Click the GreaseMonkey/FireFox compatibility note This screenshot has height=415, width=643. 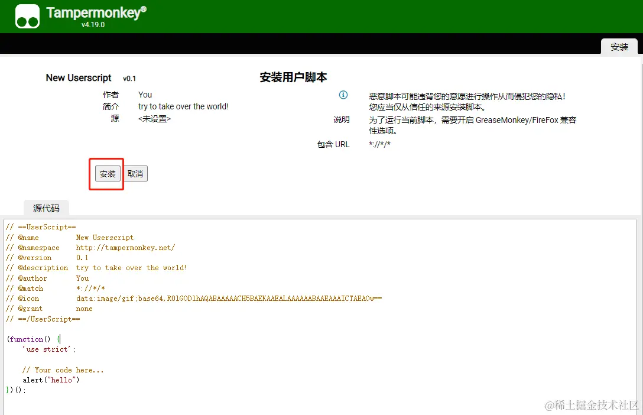point(473,125)
